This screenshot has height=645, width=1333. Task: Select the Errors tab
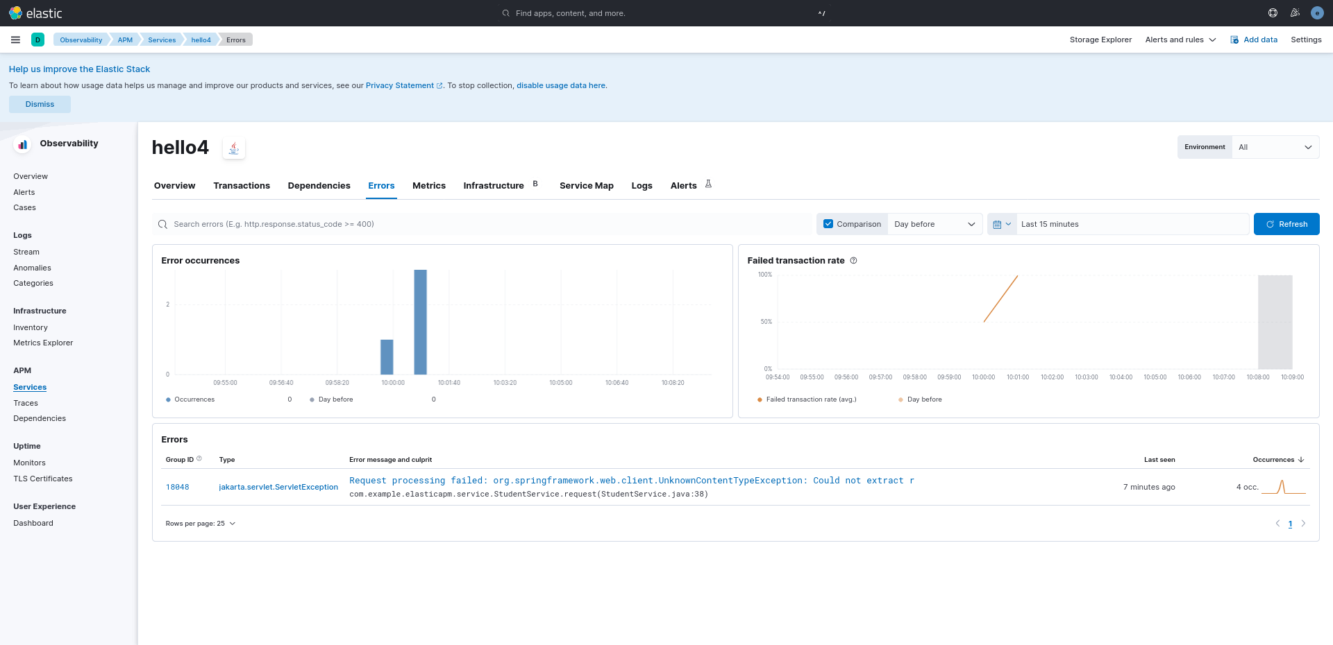pyautogui.click(x=381, y=186)
